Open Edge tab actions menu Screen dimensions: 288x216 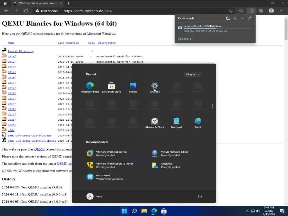5,3
